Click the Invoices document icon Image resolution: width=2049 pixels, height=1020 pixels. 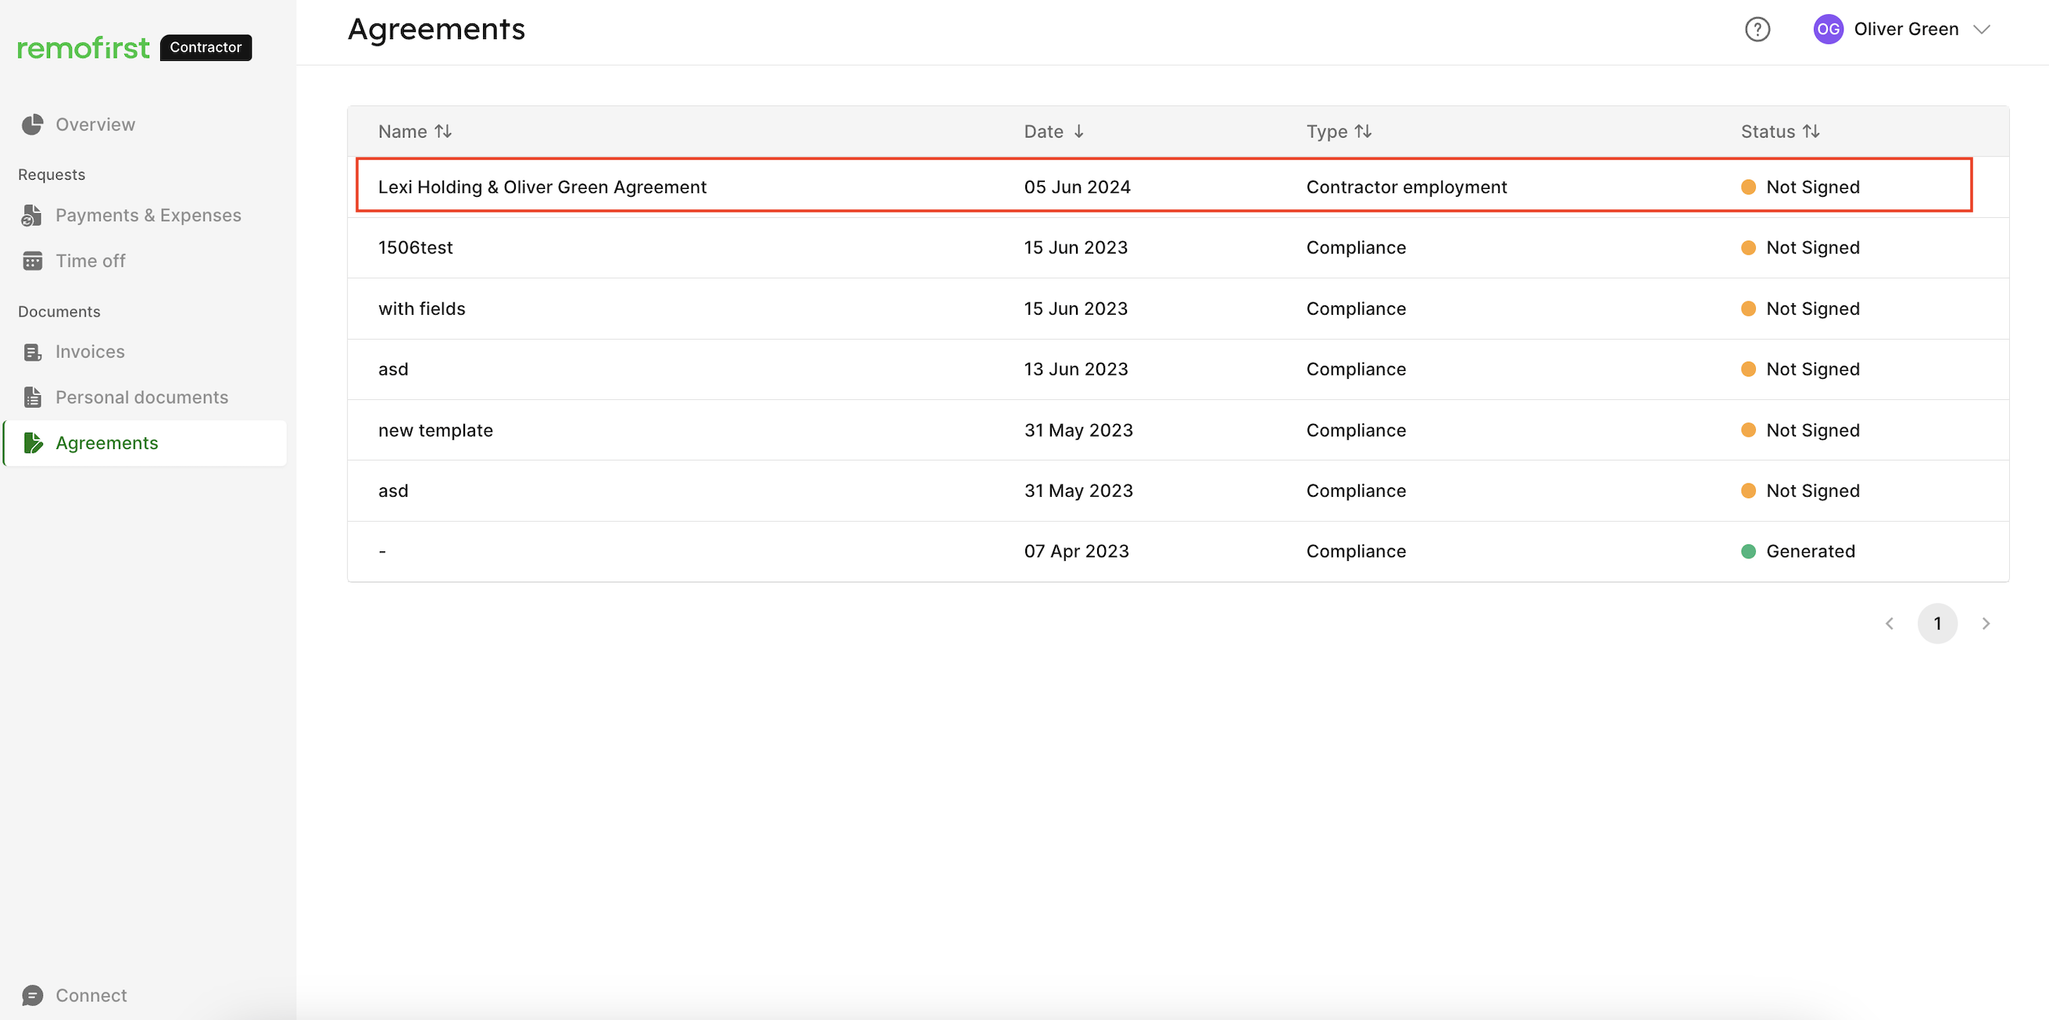[x=33, y=351]
